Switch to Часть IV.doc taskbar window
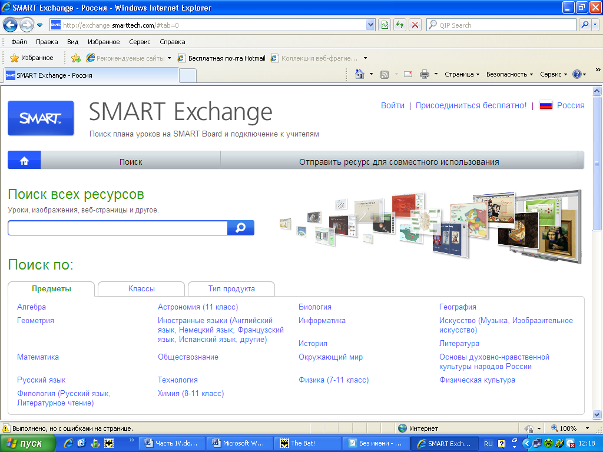603x452 pixels. [x=171, y=444]
